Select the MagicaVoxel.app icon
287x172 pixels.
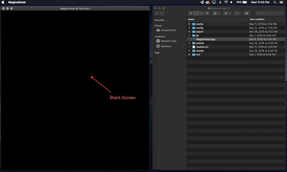click(193, 39)
